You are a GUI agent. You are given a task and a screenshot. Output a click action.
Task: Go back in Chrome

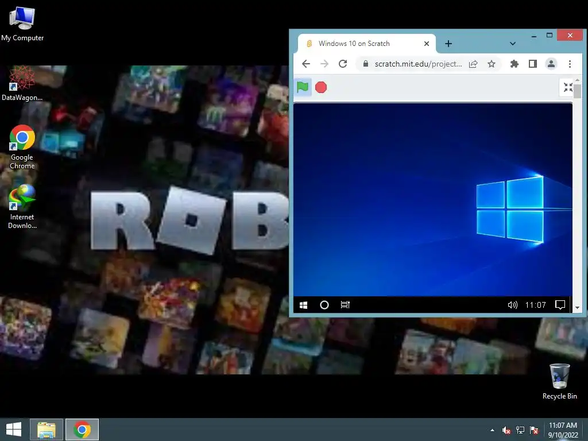click(x=306, y=64)
